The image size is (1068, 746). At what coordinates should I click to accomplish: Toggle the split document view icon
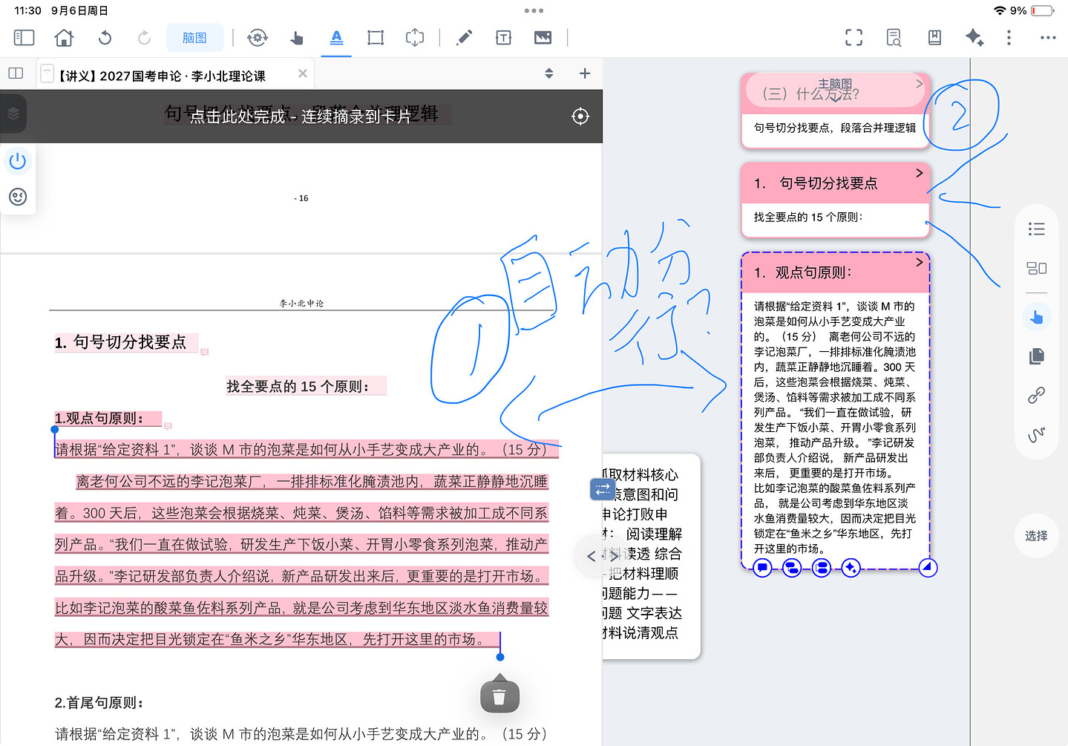pyautogui.click(x=16, y=73)
